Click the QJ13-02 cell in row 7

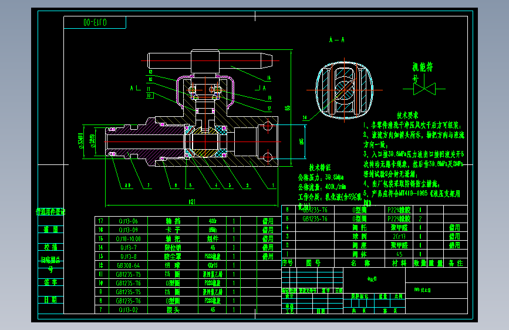tap(128, 310)
